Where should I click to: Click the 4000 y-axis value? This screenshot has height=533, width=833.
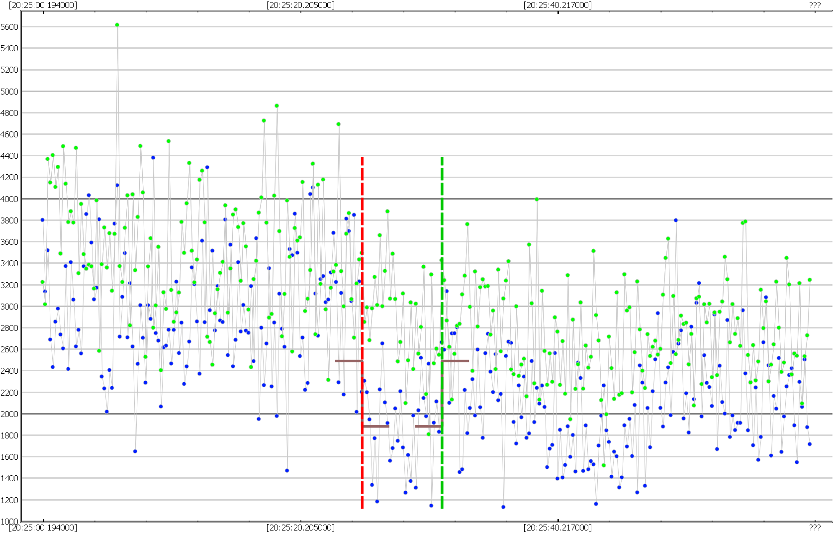9,199
